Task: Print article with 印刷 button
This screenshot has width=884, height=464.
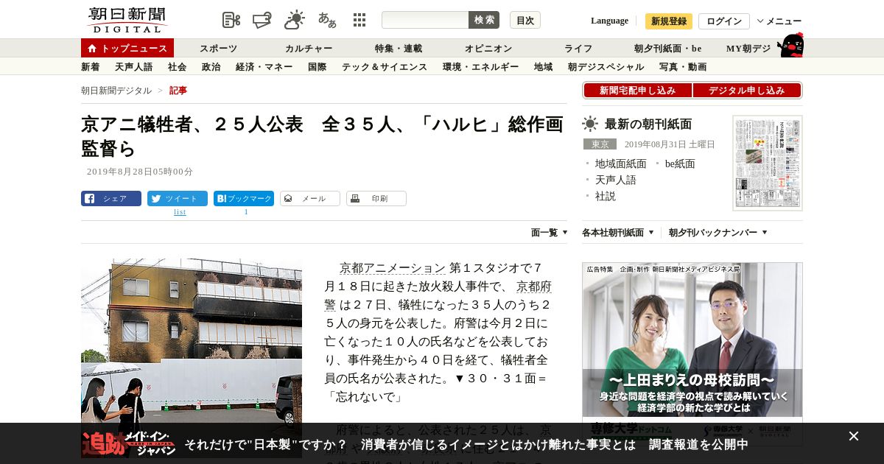Action: tap(376, 198)
